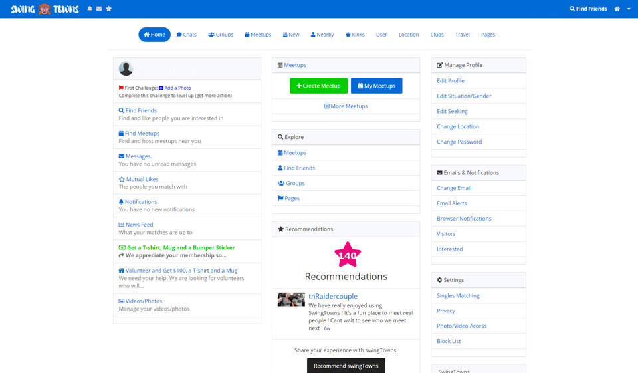The image size is (638, 373).
Task: Click the home icon in top-right header
Action: click(x=617, y=9)
